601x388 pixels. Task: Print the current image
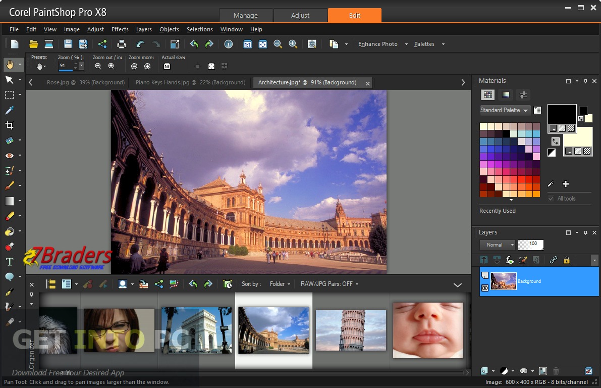coord(122,44)
